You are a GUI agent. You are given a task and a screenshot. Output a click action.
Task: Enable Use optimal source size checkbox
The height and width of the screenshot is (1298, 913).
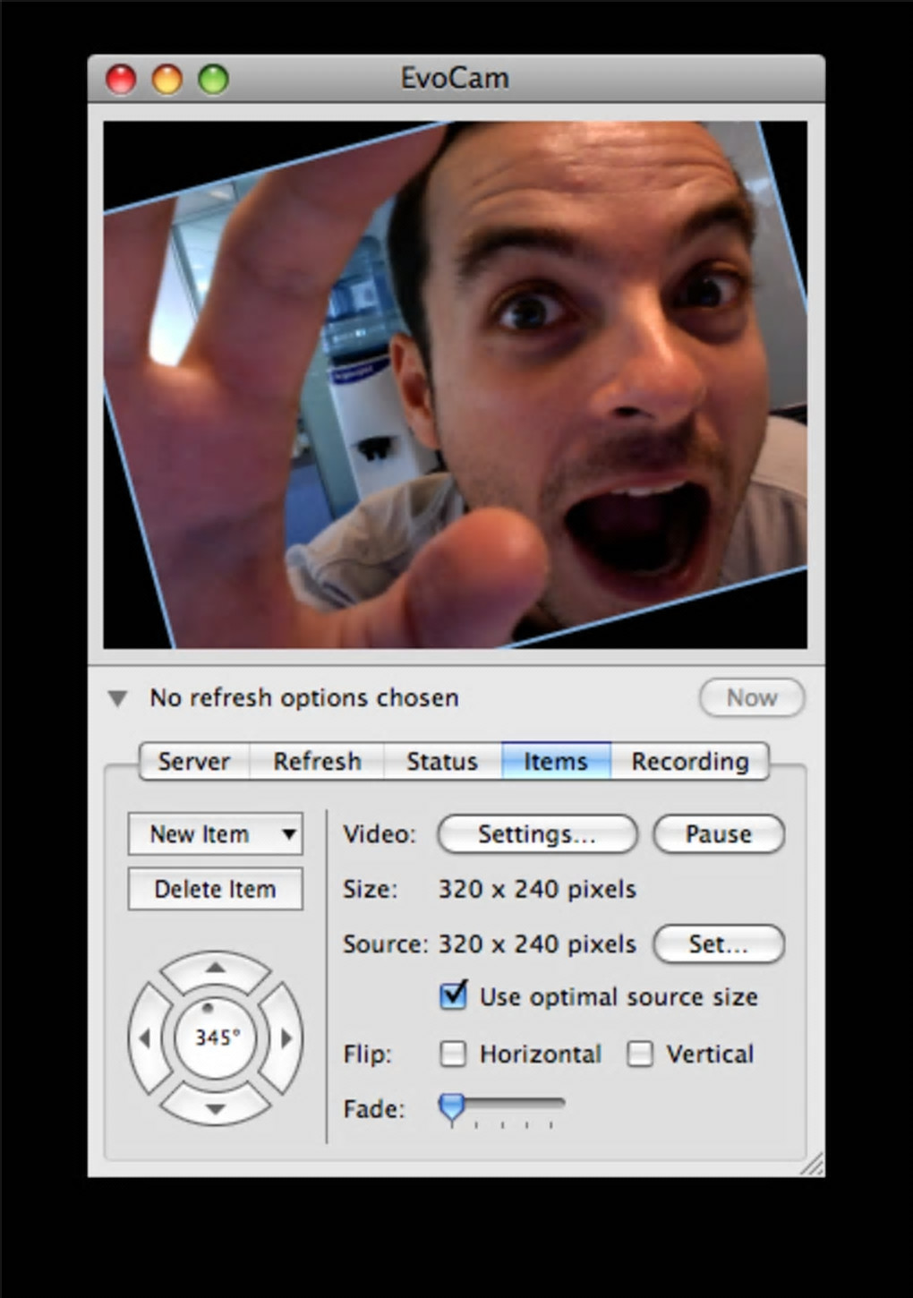454,995
